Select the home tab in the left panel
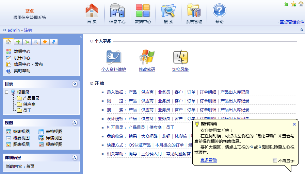The height and width of the screenshot is (174, 305). pyautogui.click(x=8, y=42)
